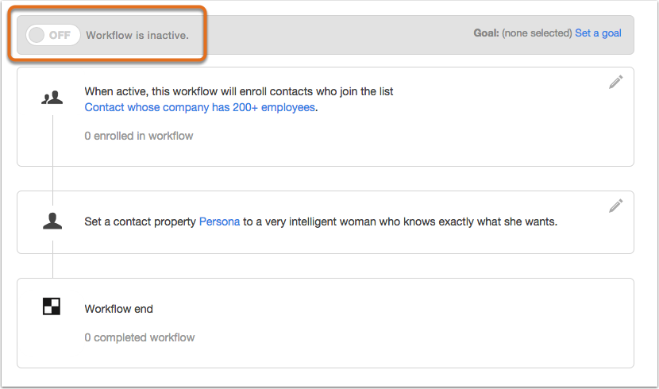Click the Workflow is inactive status text
659x389 pixels.
[137, 35]
